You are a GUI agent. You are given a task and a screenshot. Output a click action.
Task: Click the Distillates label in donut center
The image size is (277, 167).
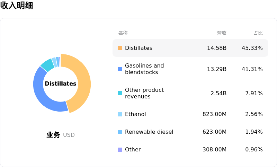coord(61,84)
